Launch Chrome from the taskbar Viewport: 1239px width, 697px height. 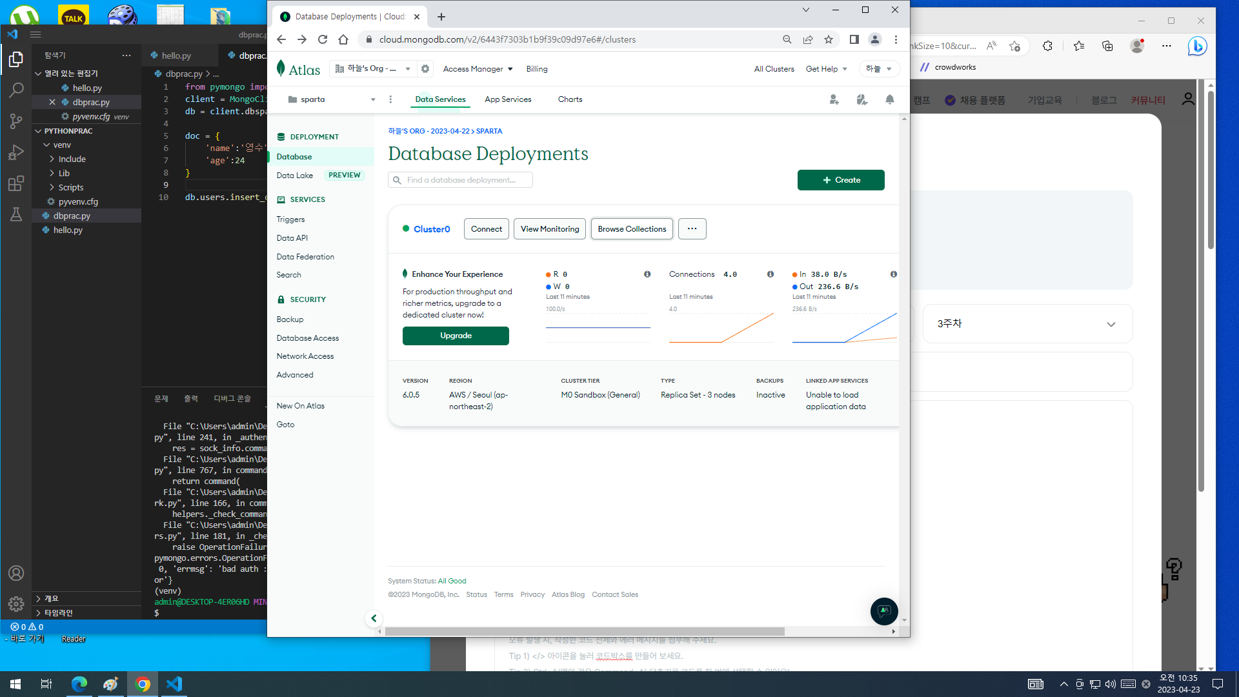[x=143, y=684]
